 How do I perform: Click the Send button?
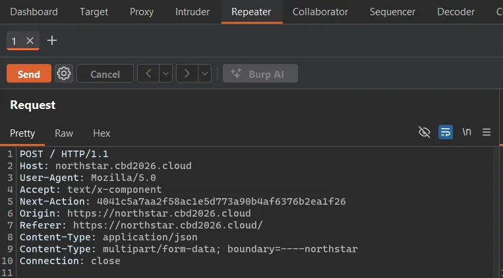pos(29,73)
